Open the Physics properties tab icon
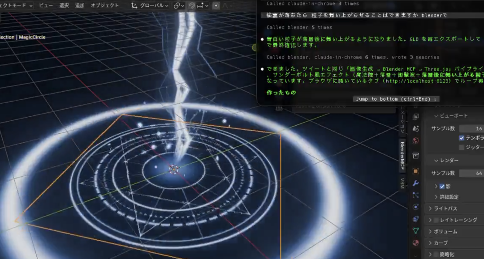 (416, 207)
